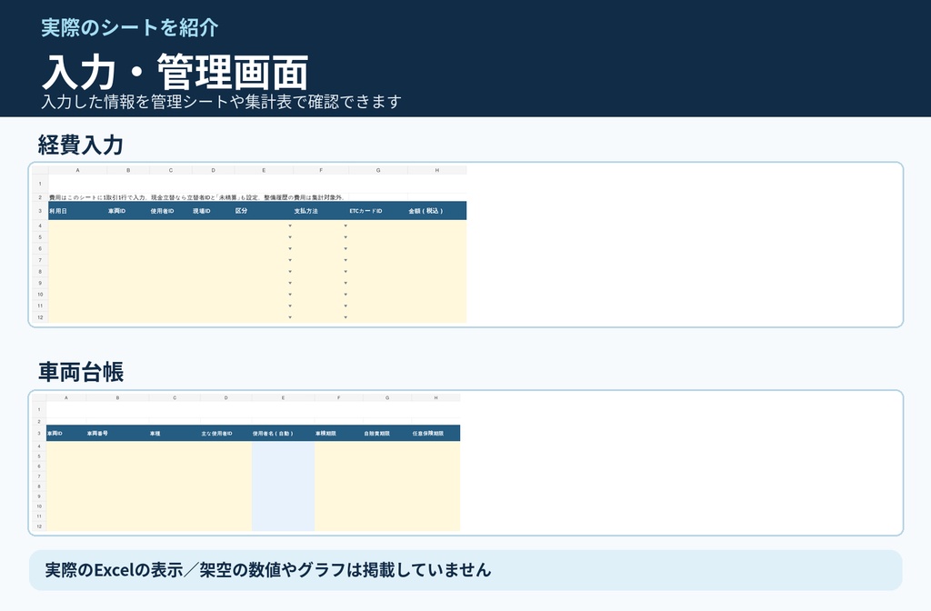Open the 区分 dropdown in row 4 of 経費入力
The width and height of the screenshot is (931, 611).
290,225
